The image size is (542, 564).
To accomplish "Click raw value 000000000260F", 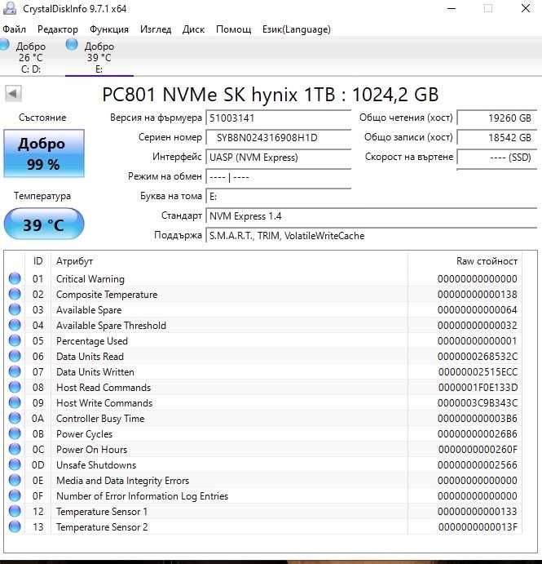I will click(478, 449).
